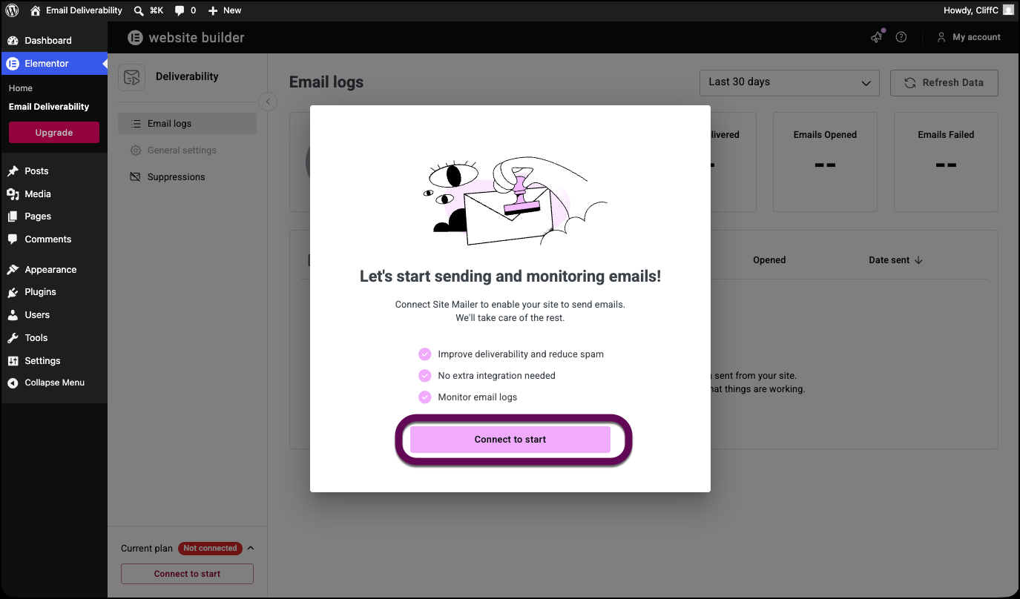Click the user avatar in admin bar

pos(1008,10)
